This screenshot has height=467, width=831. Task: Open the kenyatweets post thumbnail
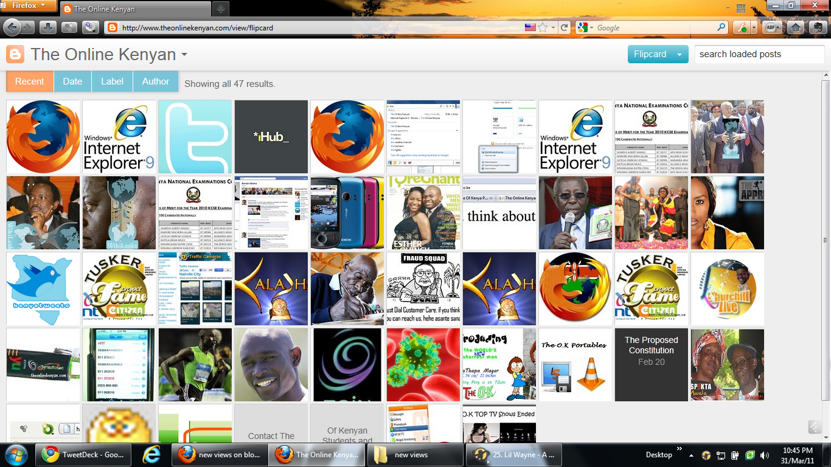(43, 289)
